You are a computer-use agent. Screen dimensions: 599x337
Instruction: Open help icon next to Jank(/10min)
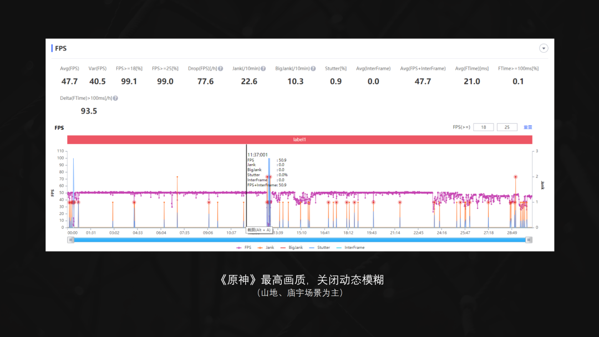(x=263, y=69)
